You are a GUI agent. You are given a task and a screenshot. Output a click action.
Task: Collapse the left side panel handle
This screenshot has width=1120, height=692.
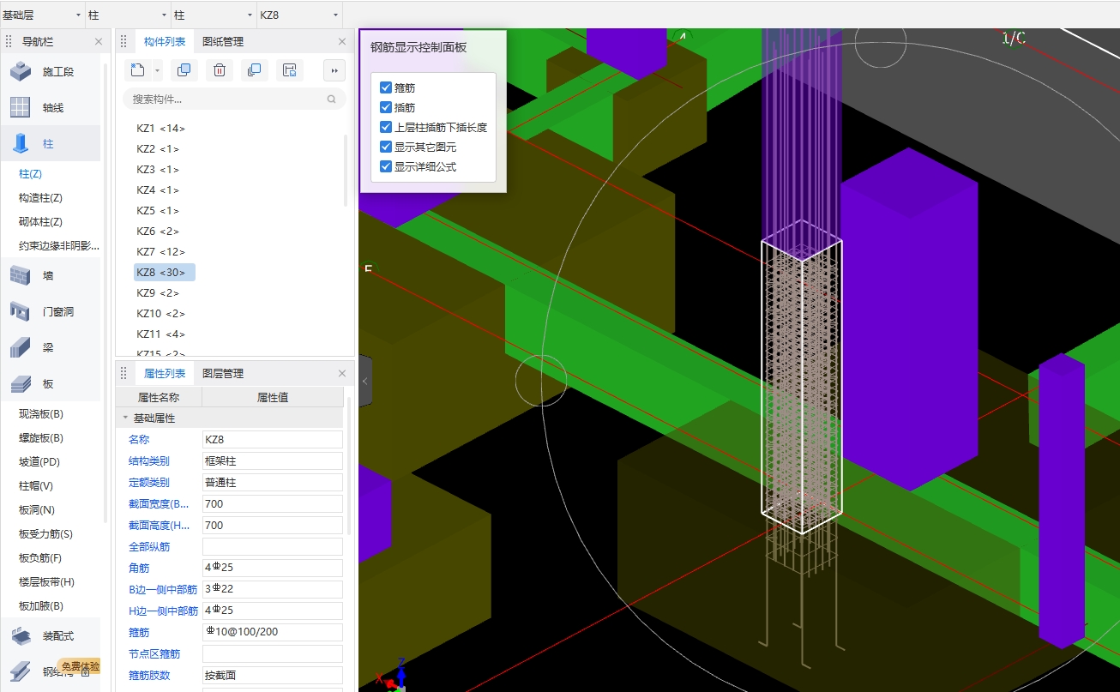(x=365, y=381)
